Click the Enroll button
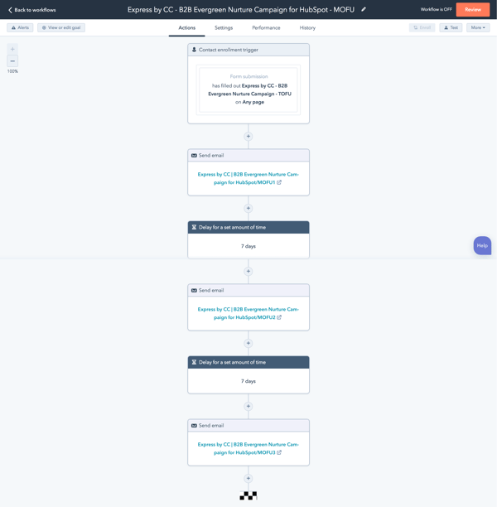Image resolution: width=497 pixels, height=507 pixels. [422, 28]
